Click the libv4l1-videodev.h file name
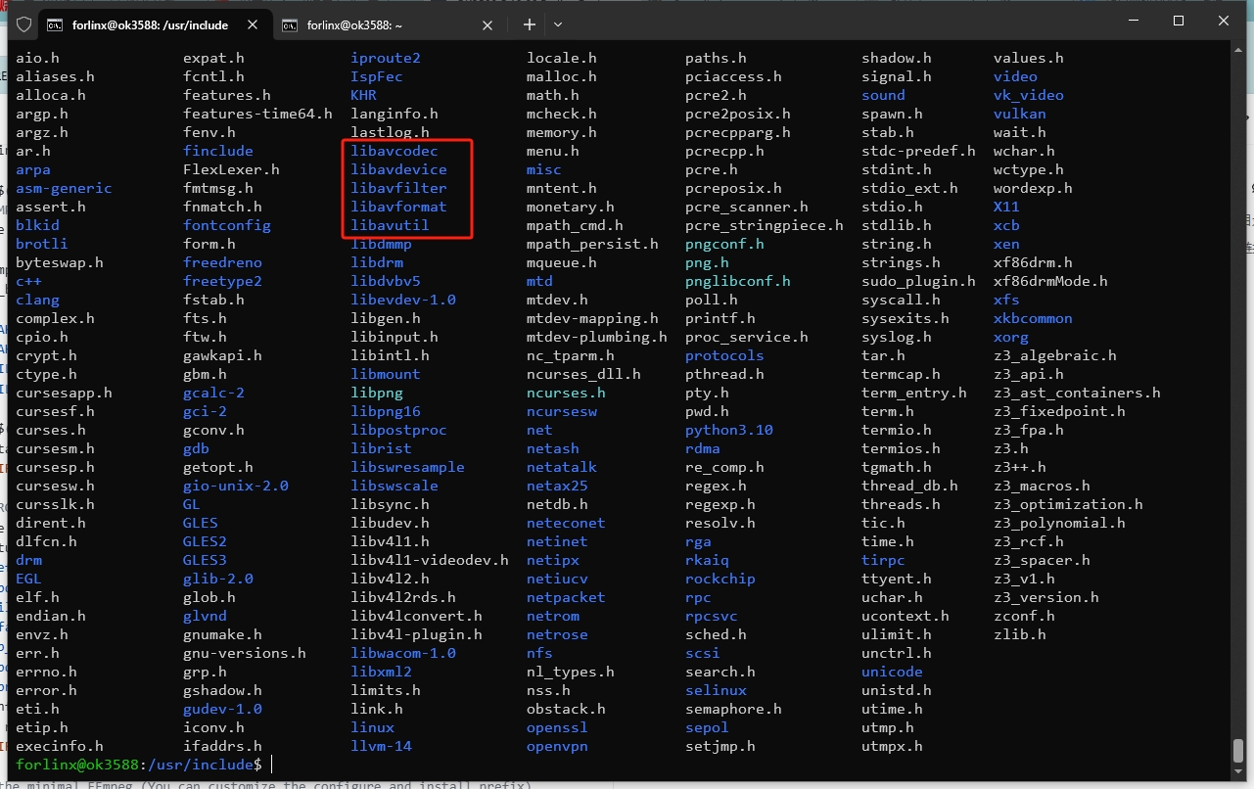This screenshot has width=1254, height=789. (430, 560)
